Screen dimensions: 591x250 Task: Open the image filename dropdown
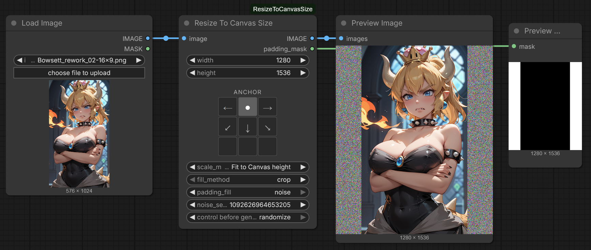[x=79, y=60]
